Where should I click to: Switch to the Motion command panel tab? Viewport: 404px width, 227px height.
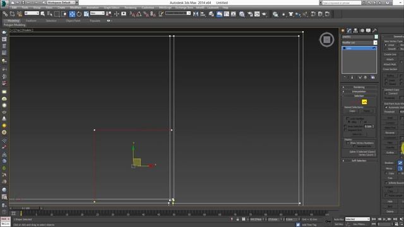[362, 30]
